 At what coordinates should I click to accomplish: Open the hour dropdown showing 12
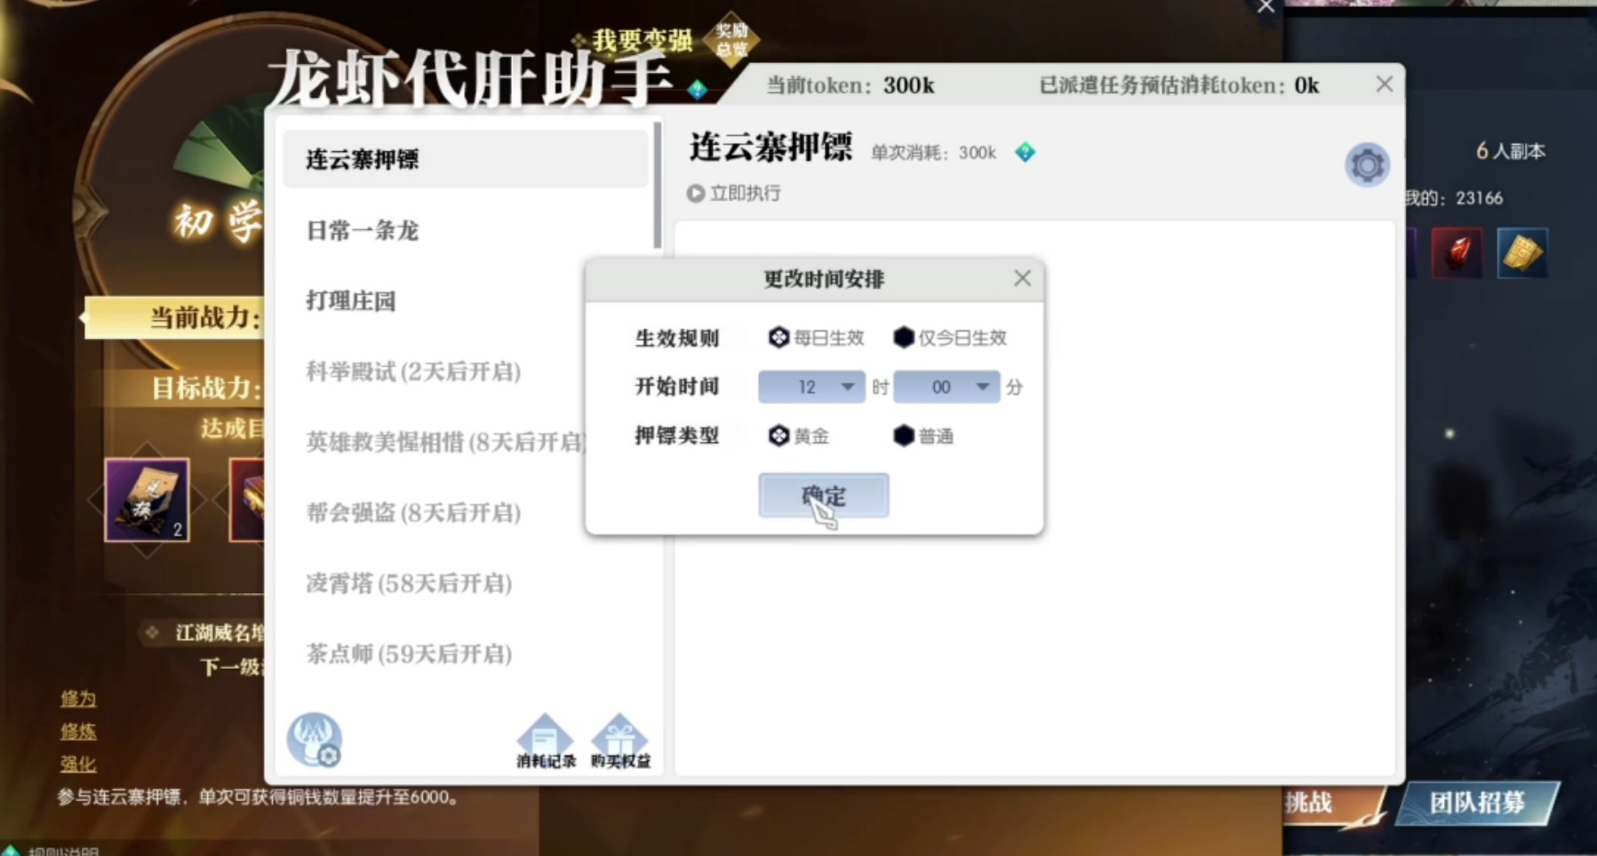pyautogui.click(x=811, y=387)
